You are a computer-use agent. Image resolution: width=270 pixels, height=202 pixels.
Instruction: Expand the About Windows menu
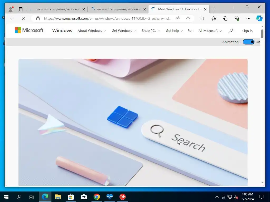click(x=92, y=31)
